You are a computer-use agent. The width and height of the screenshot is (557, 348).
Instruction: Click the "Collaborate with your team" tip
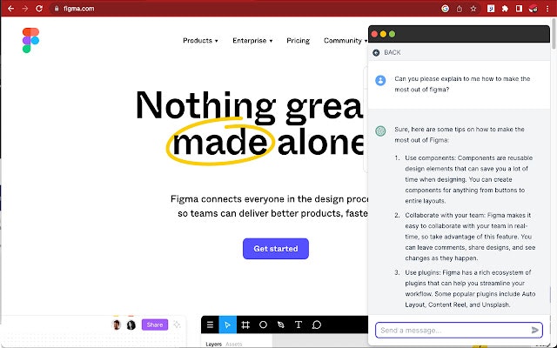tap(470, 237)
